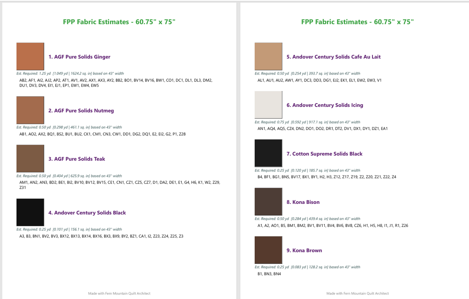Click the Icing piece list starting AN1, AQ4
This screenshot has height=299, width=469.
(322, 129)
